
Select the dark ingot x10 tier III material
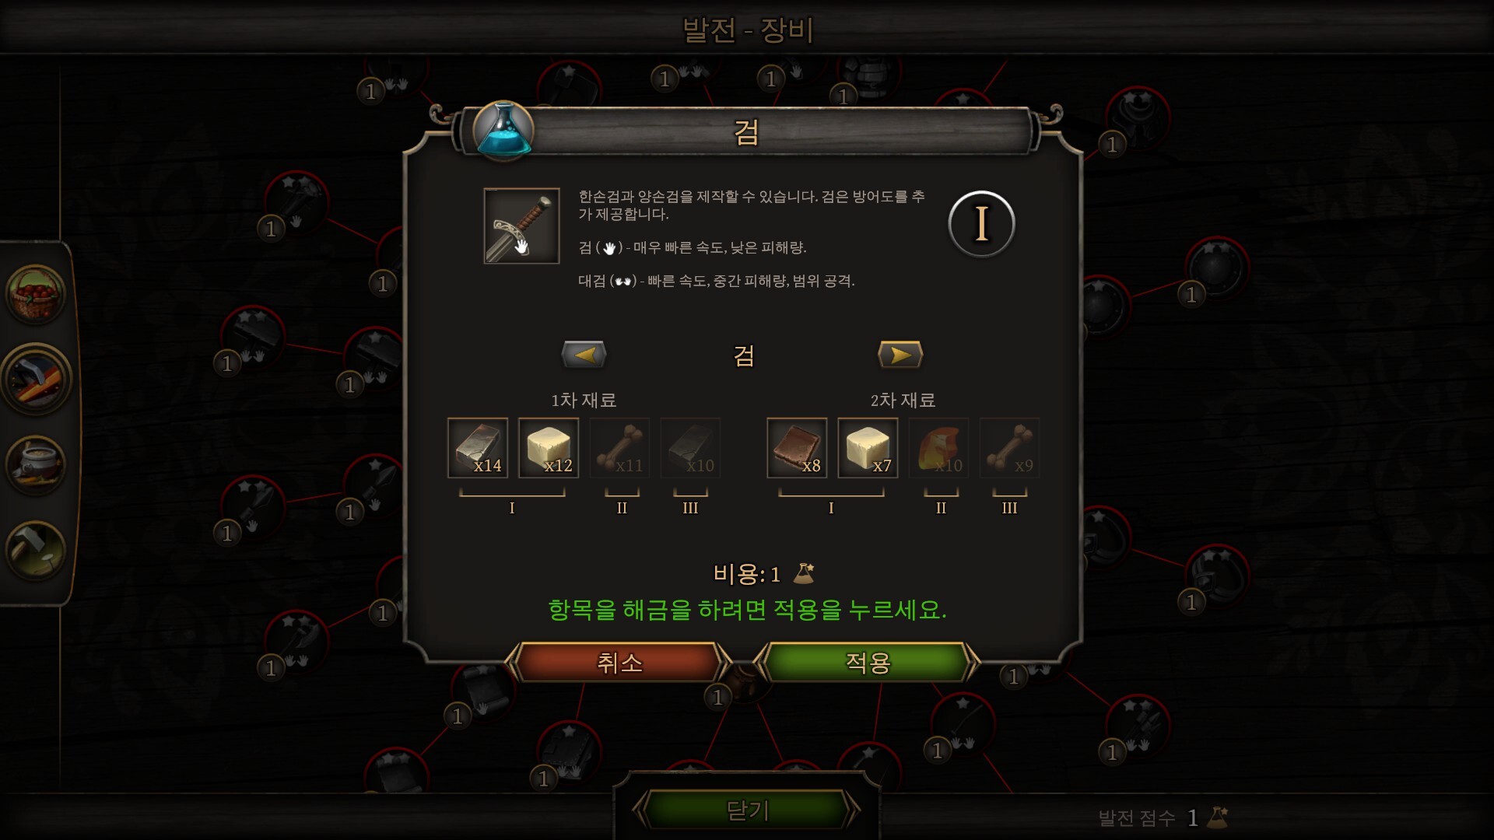(690, 448)
